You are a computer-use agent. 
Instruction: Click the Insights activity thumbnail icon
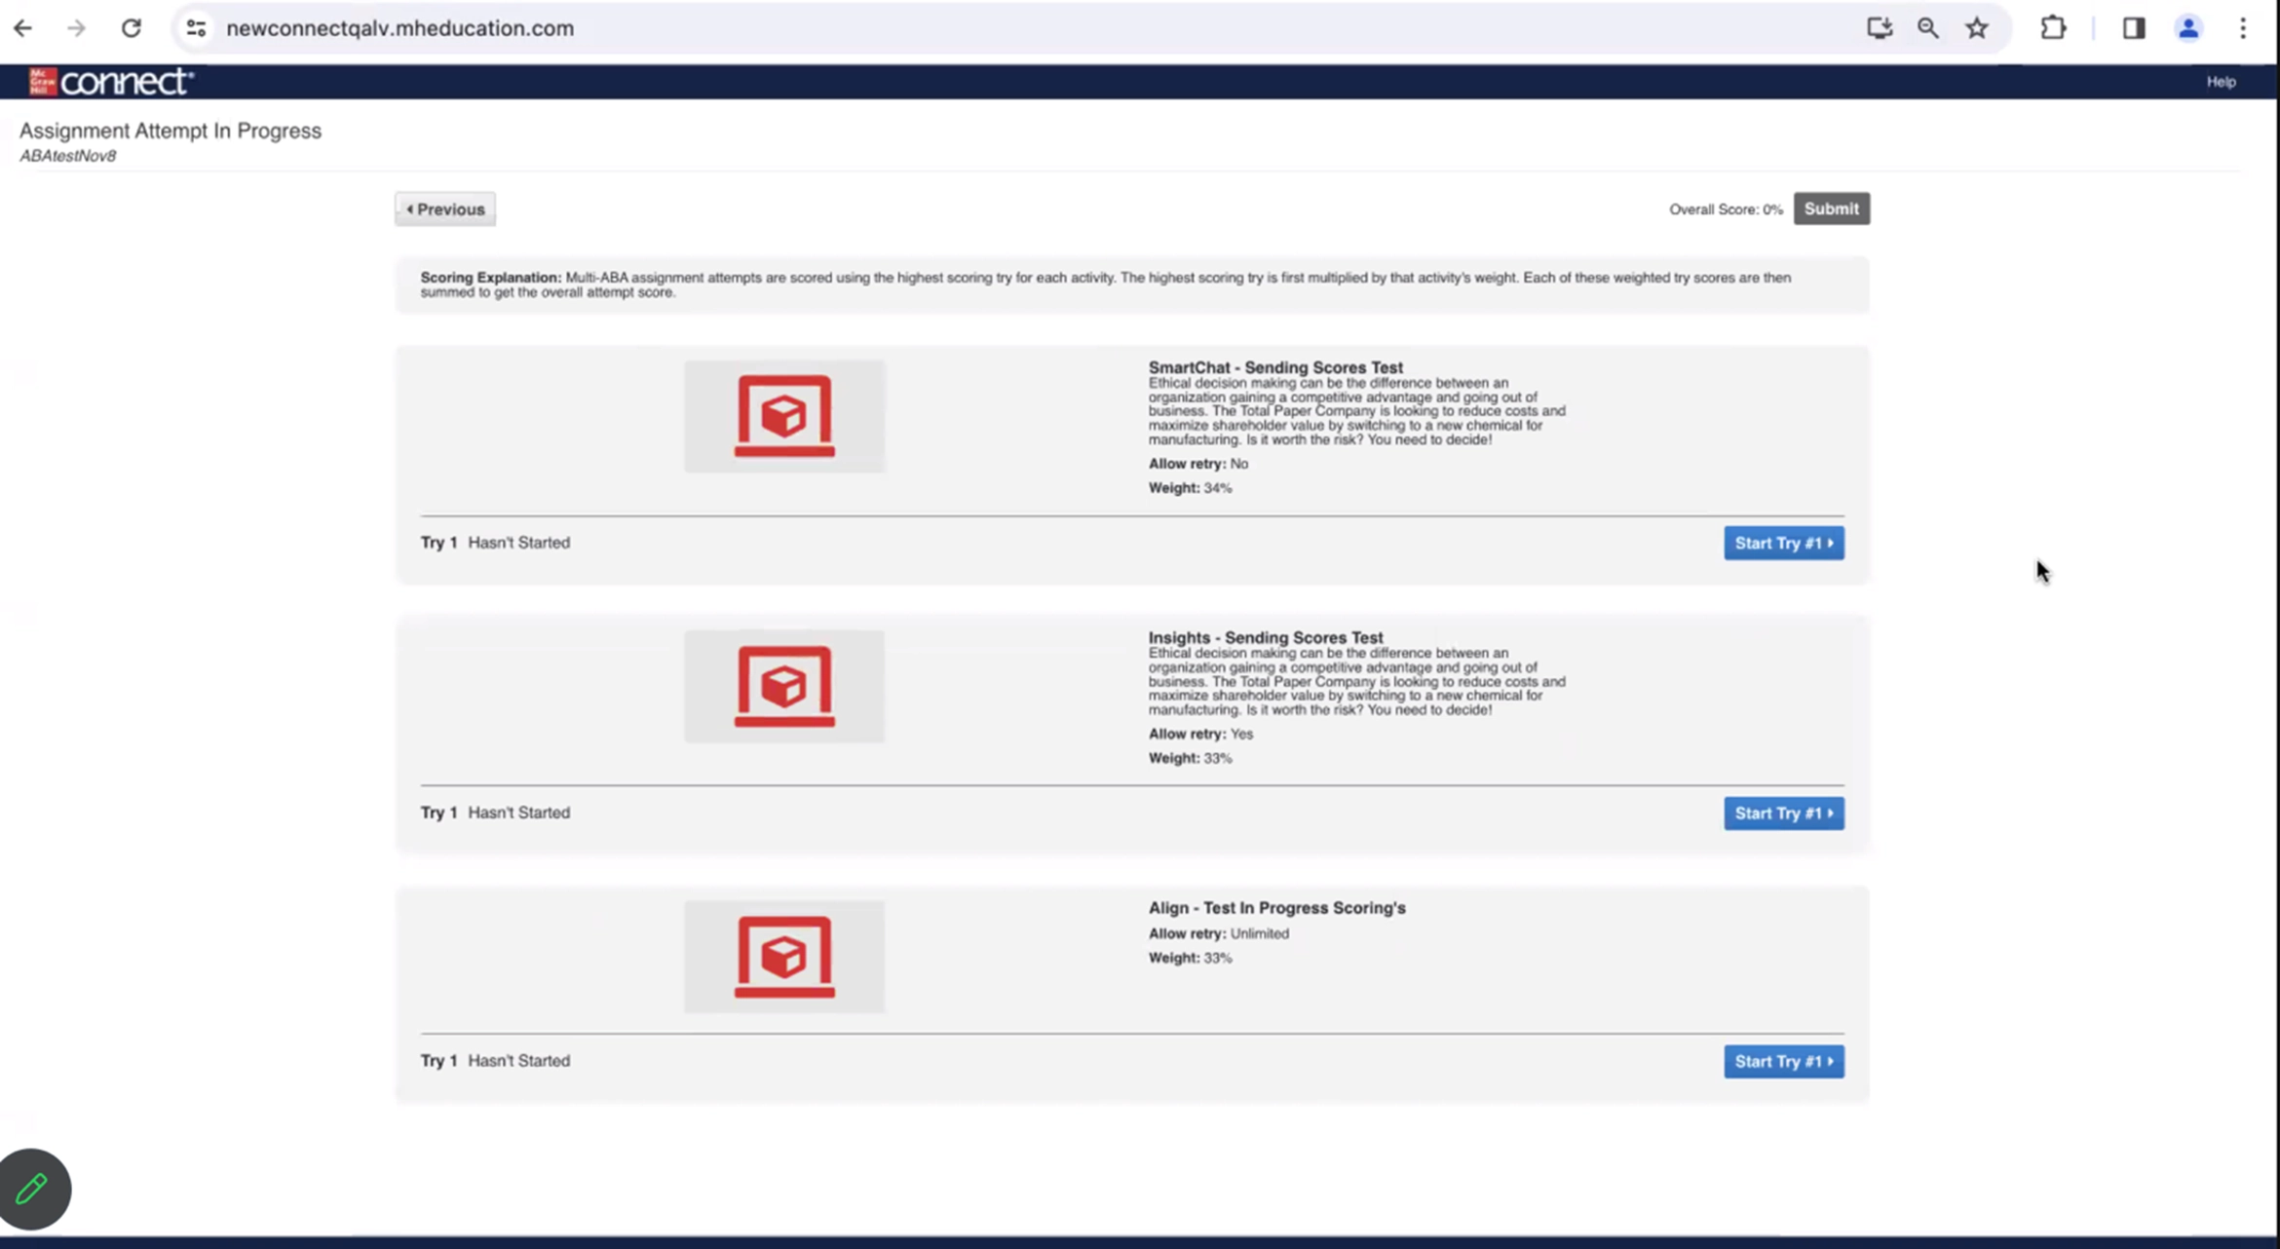pos(784,687)
